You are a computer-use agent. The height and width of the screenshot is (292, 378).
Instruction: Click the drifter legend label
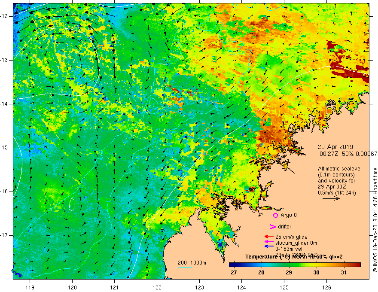coord(284,227)
